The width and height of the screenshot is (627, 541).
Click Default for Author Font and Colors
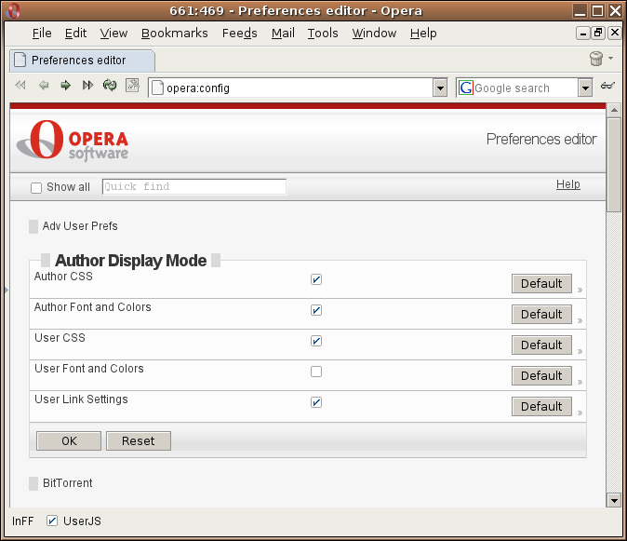coord(541,315)
